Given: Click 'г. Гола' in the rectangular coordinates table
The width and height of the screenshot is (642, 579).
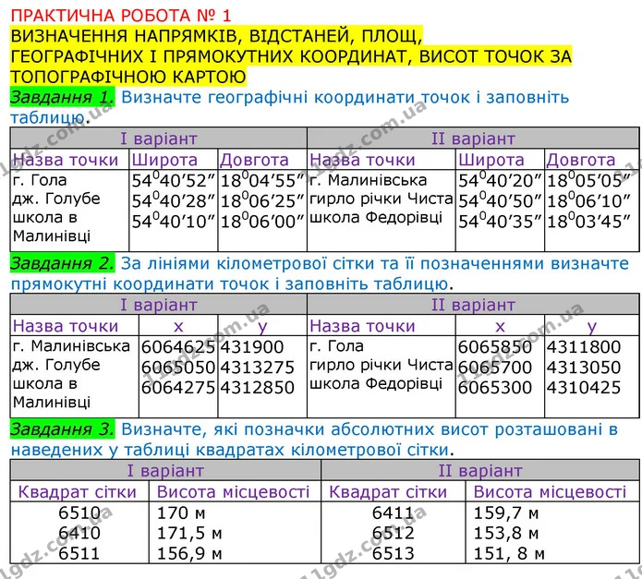Looking at the screenshot, I should [336, 346].
